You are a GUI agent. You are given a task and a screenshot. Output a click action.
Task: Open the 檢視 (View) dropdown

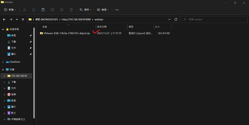click(103, 10)
